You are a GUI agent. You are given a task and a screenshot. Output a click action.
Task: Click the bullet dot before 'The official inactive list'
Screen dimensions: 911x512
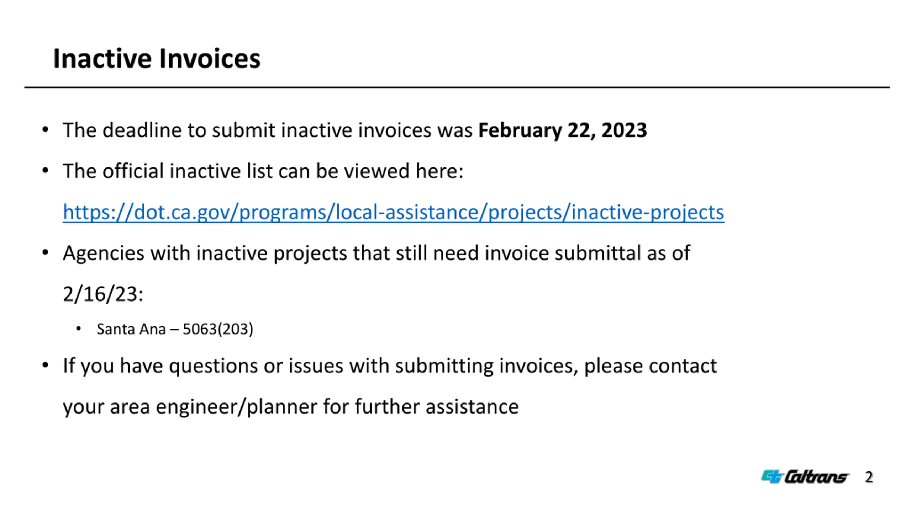45,171
